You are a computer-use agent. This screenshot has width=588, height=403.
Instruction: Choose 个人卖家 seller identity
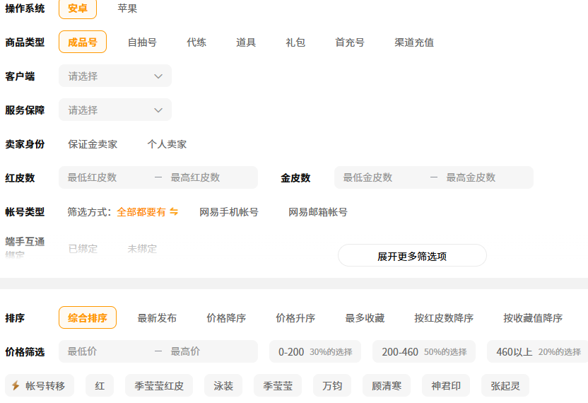point(167,144)
